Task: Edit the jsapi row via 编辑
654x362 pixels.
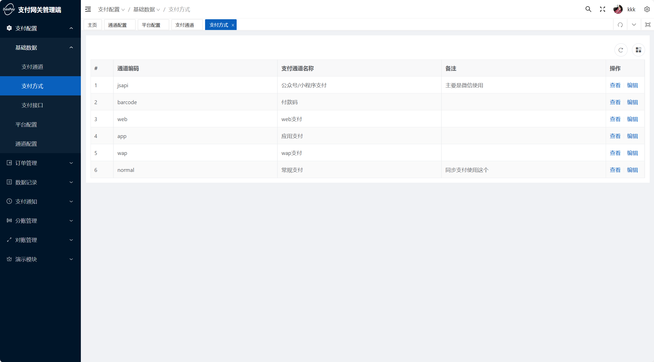Action: (x=632, y=85)
